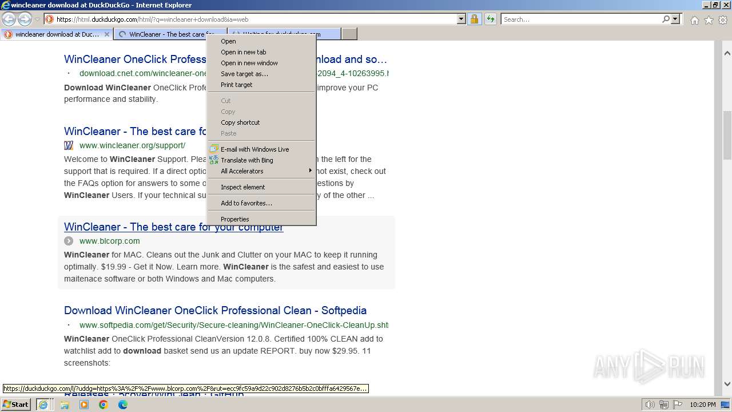This screenshot has height=412, width=732.
Task: Open Properties from context menu
Action: 262,219
